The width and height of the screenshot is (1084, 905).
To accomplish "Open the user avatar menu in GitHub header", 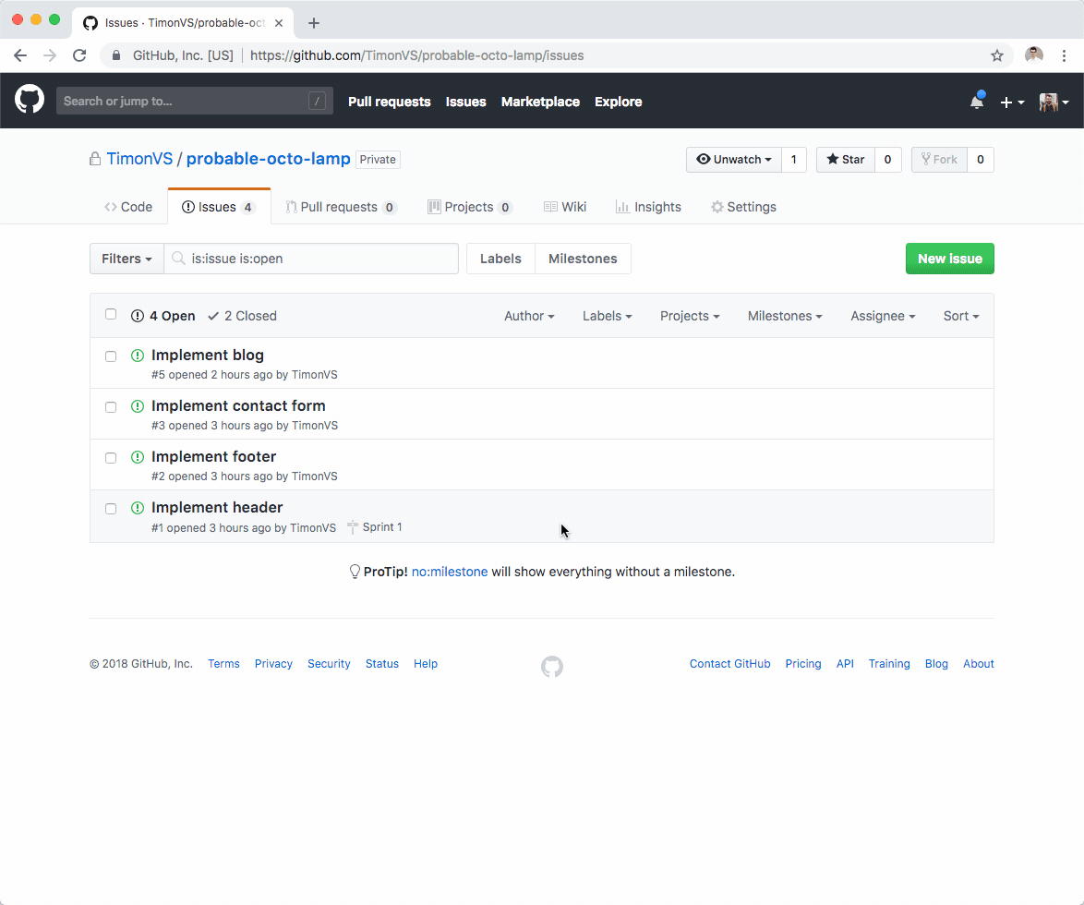I will point(1054,102).
